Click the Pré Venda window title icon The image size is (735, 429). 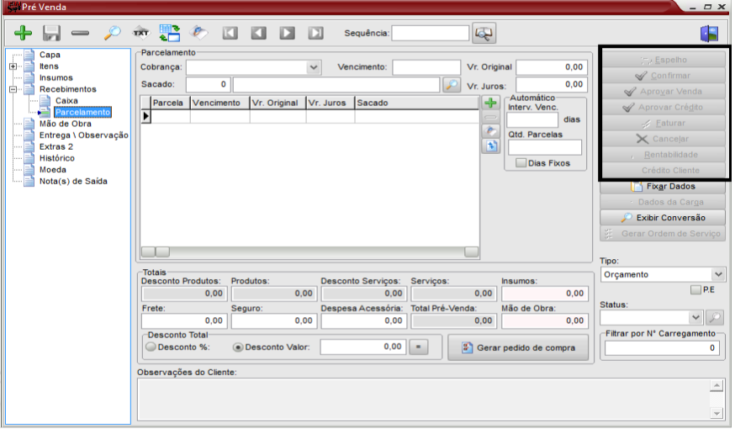click(13, 7)
